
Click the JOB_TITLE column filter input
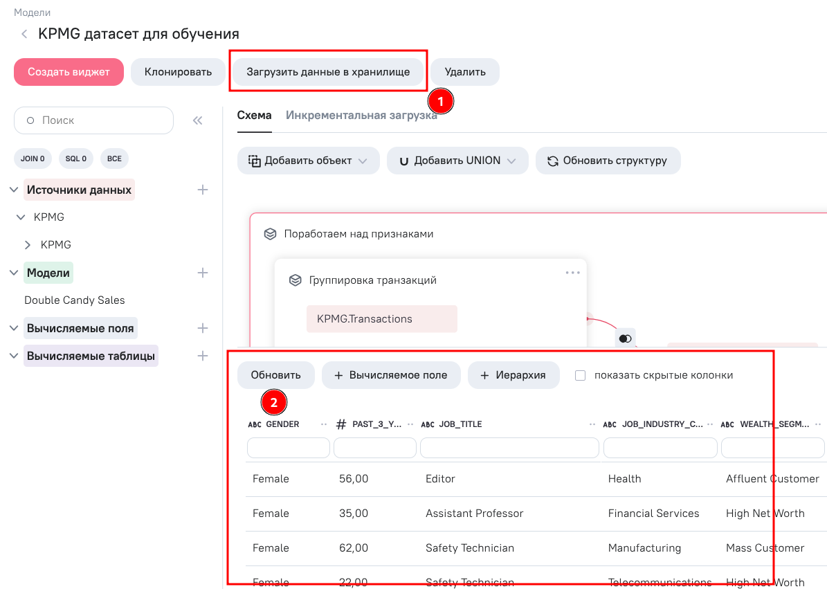pos(509,448)
